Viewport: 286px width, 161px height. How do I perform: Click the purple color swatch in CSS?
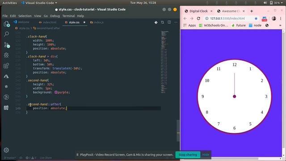pyautogui.click(x=56, y=92)
